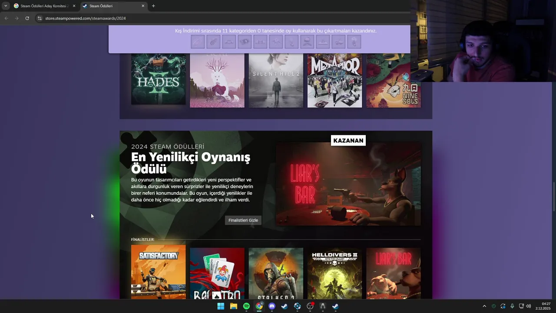Open the Liar's Bar winner banner

(348, 184)
